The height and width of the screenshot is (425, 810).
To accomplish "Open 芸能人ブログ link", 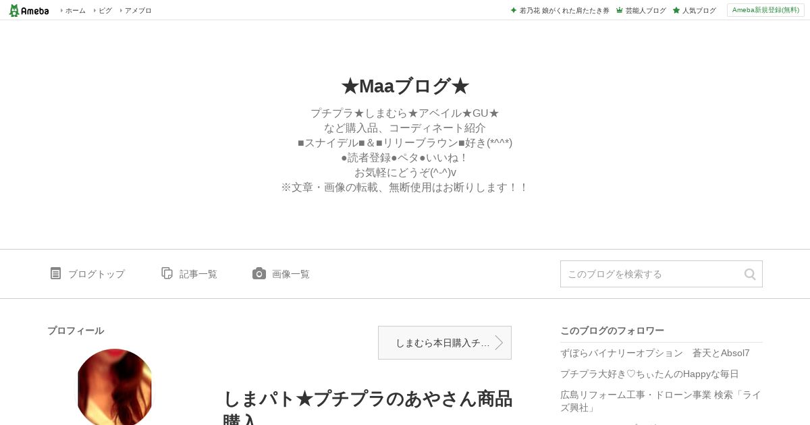I will (645, 11).
